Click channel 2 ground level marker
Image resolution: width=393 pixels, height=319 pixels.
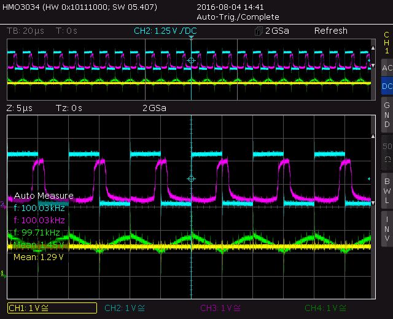(x=4, y=204)
